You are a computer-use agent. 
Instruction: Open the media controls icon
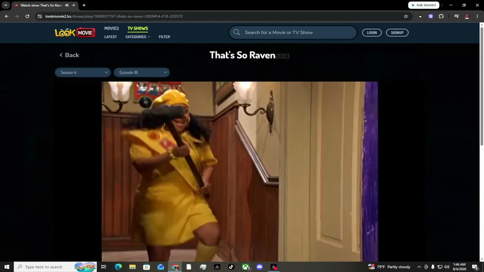[x=457, y=16]
